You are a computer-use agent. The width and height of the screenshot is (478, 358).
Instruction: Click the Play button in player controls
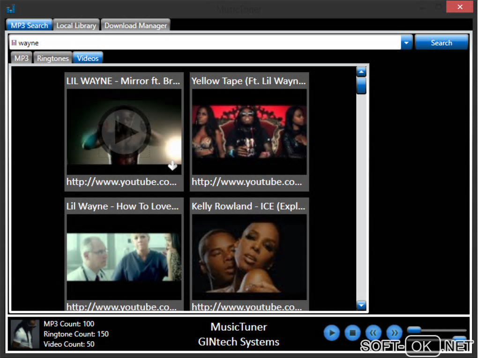[332, 333]
